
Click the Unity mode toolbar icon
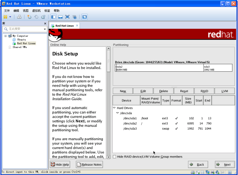(x=74, y=17)
